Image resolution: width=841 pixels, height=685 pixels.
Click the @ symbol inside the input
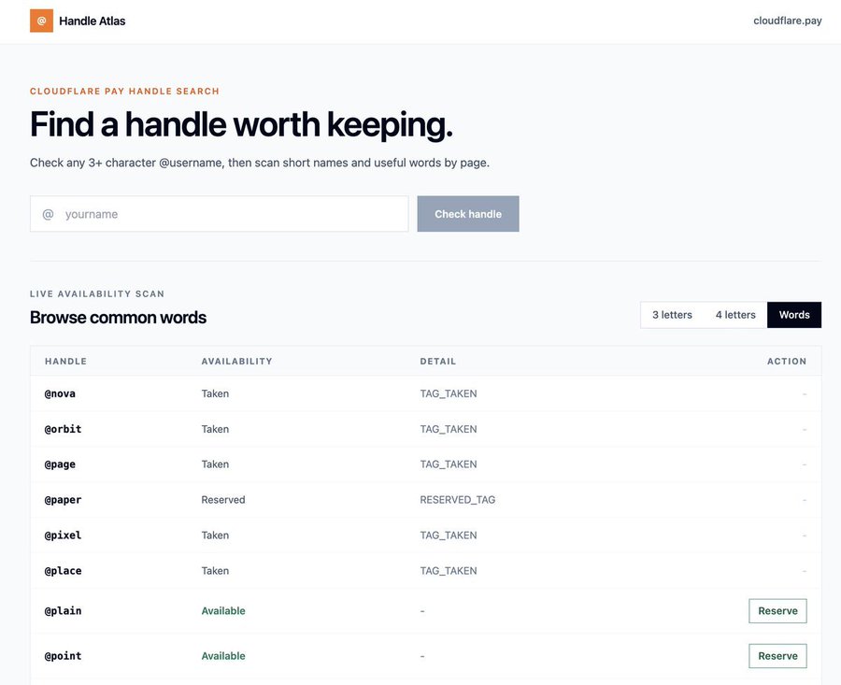click(x=48, y=214)
